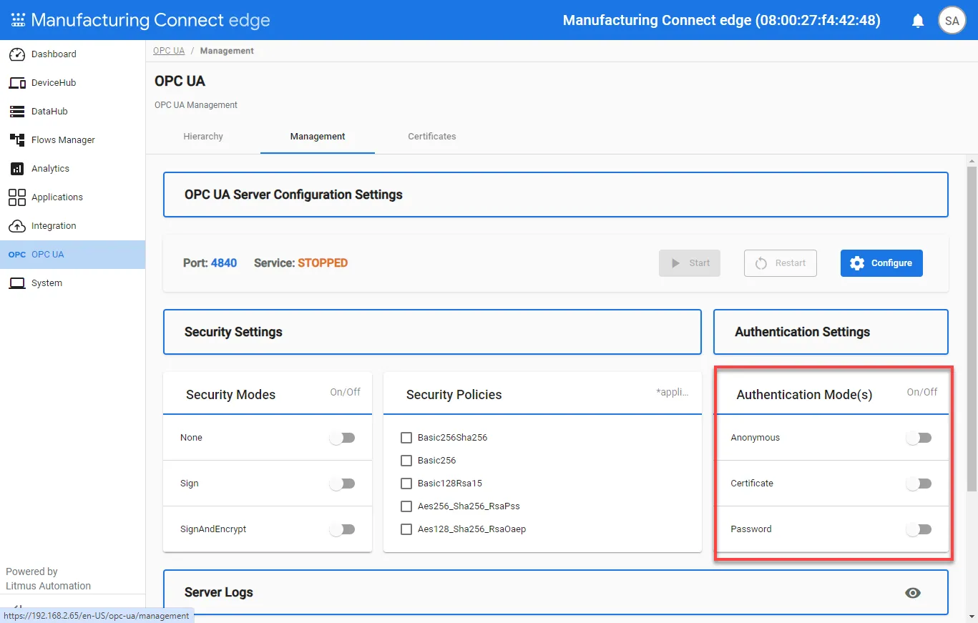Open Dashboard from the sidebar

pos(72,54)
